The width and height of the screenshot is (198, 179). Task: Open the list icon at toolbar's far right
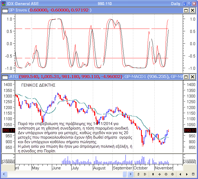[x=193, y=174]
